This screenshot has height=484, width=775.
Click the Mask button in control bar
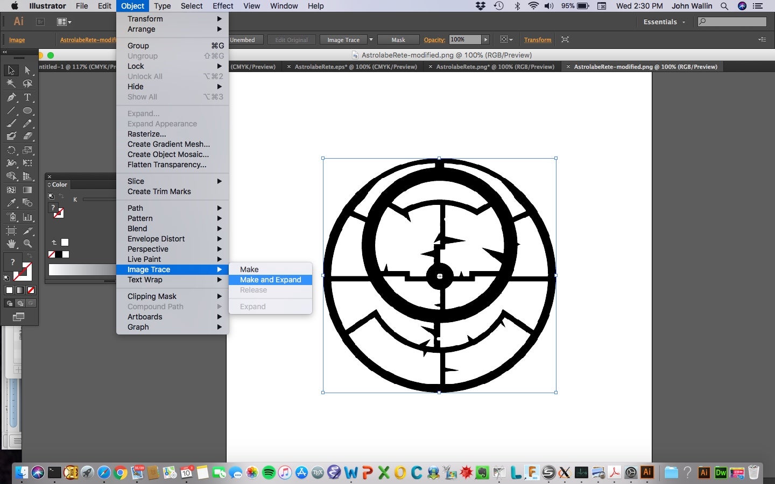click(398, 40)
